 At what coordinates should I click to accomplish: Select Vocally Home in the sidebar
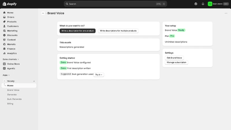point(19,86)
